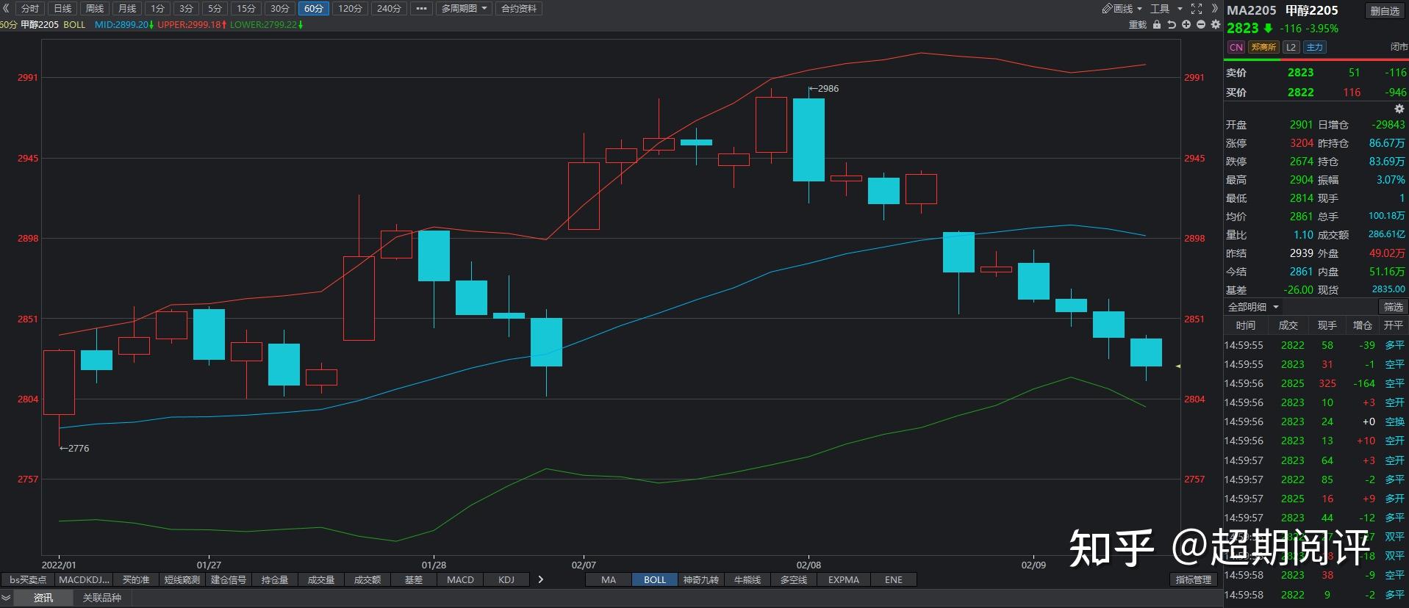Switch to the 关联品种 tab

101,598
